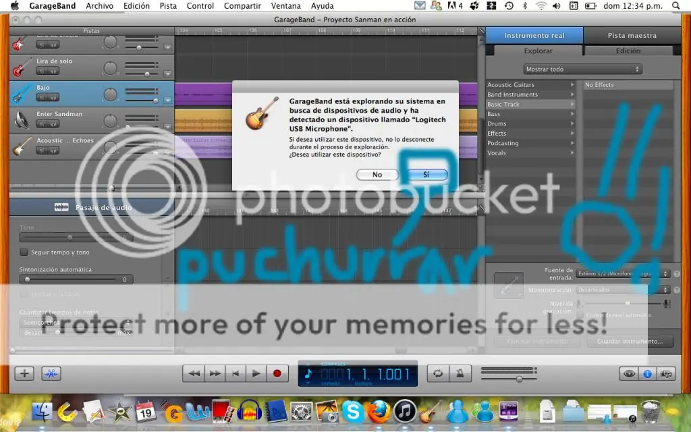The width and height of the screenshot is (691, 432).
Task: Open the Archivo menu
Action: (x=100, y=5)
